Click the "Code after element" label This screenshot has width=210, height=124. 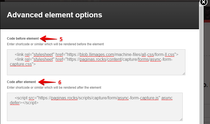(21, 82)
